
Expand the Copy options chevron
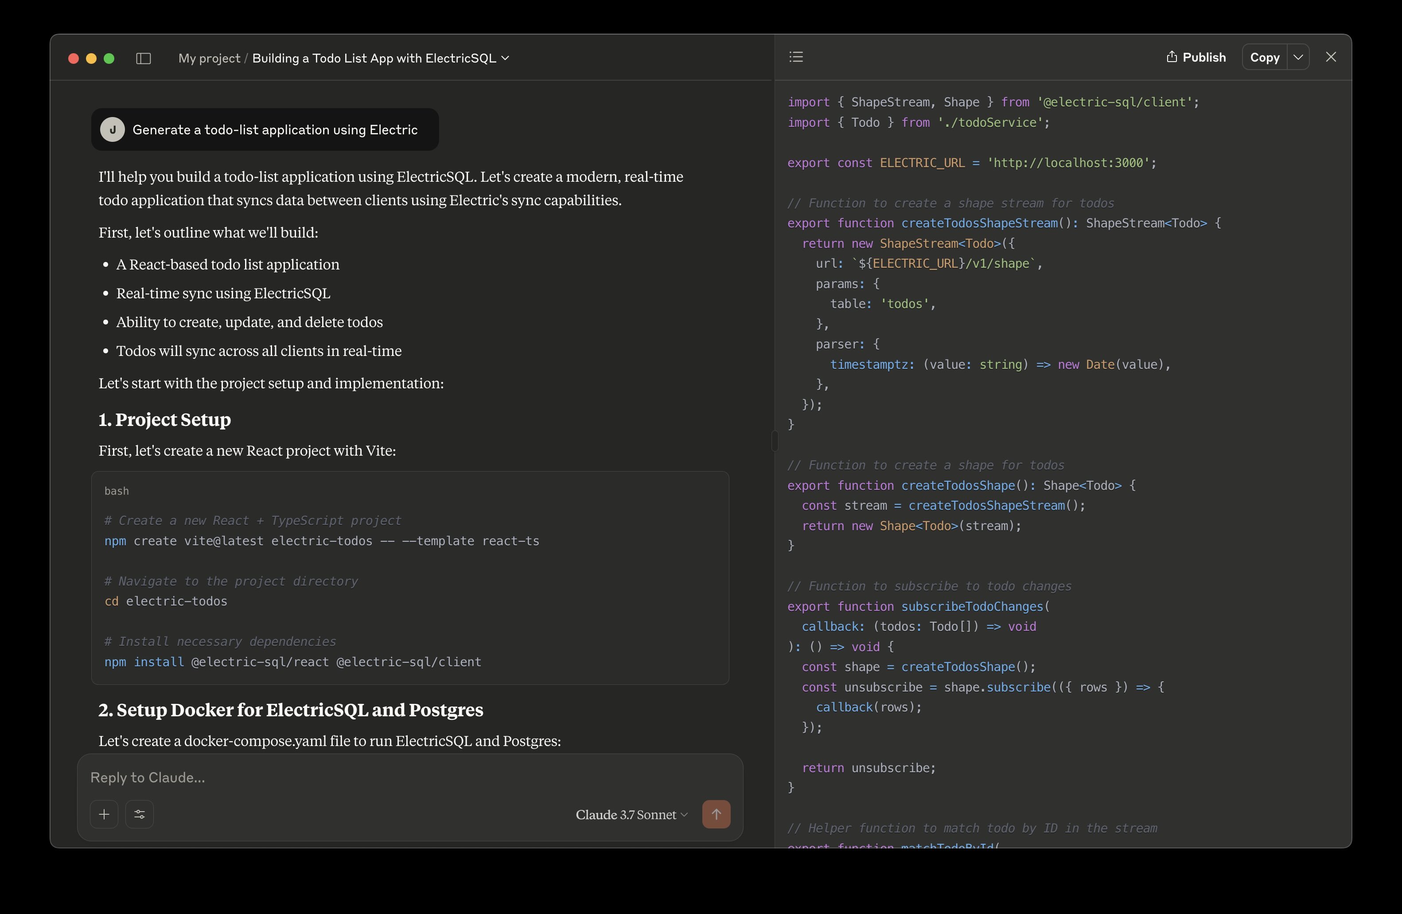click(1298, 57)
